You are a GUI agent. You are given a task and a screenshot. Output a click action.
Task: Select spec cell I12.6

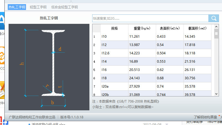(x=114, y=53)
